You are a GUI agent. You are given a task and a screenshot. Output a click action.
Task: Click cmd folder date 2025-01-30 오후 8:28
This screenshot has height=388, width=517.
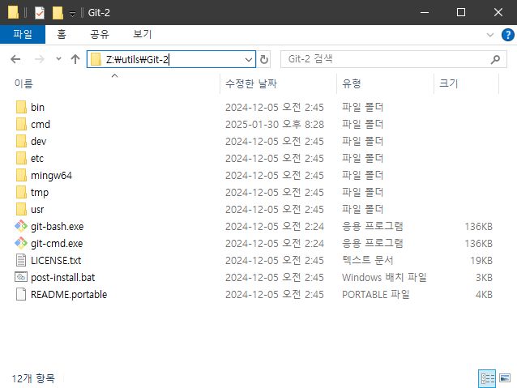[x=275, y=124]
